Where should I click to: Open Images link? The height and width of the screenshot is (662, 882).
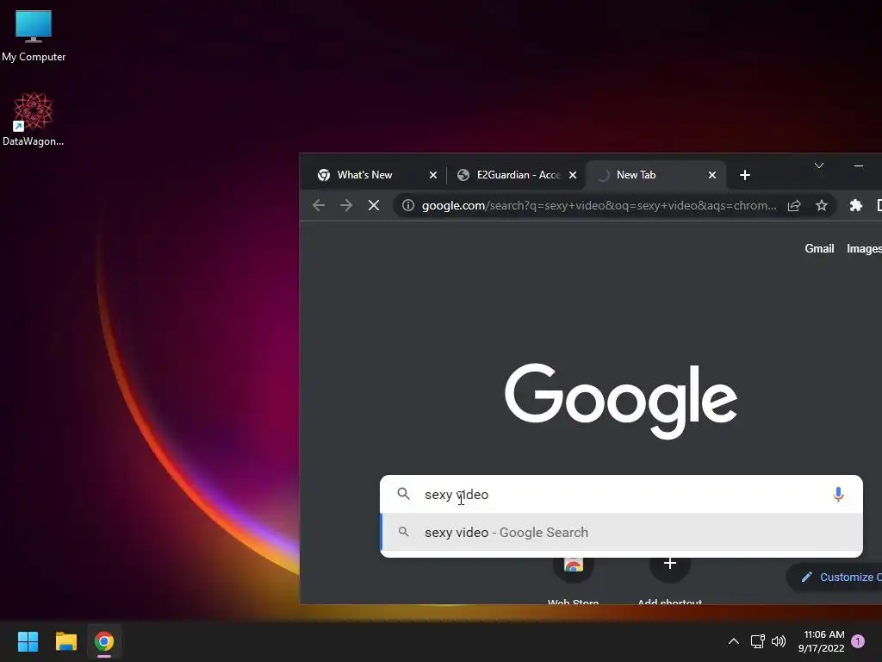tap(864, 248)
